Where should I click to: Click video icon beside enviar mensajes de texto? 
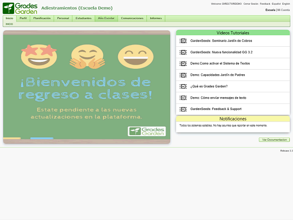[x=183, y=98]
